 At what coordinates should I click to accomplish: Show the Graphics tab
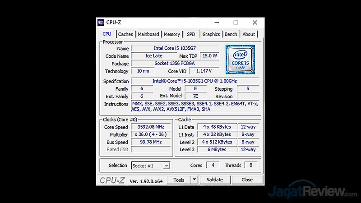211,34
